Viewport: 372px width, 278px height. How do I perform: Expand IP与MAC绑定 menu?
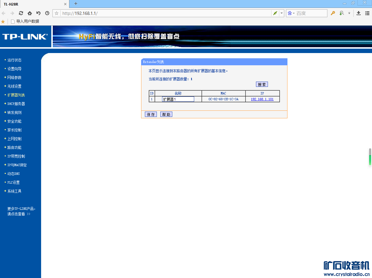[x=17, y=165]
